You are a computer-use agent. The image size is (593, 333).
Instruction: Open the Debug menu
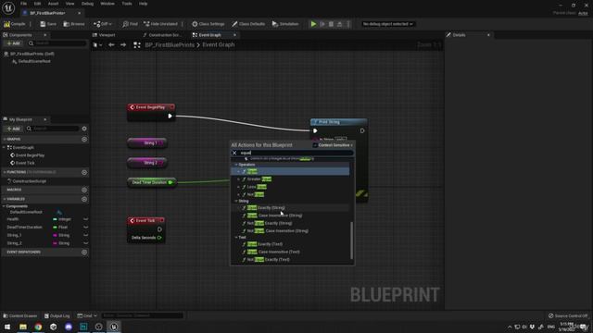pyautogui.click(x=87, y=4)
